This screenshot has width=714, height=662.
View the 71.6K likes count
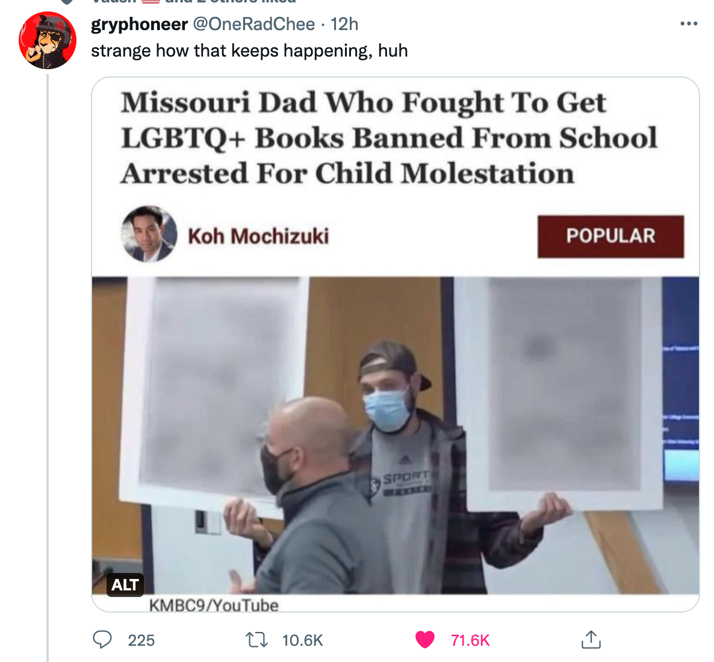tap(470, 640)
